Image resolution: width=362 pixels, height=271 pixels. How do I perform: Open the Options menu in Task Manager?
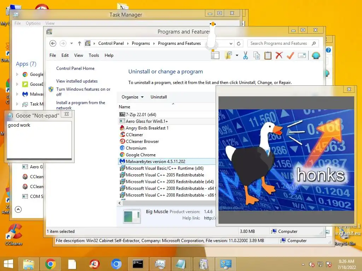pyautogui.click(x=33, y=23)
